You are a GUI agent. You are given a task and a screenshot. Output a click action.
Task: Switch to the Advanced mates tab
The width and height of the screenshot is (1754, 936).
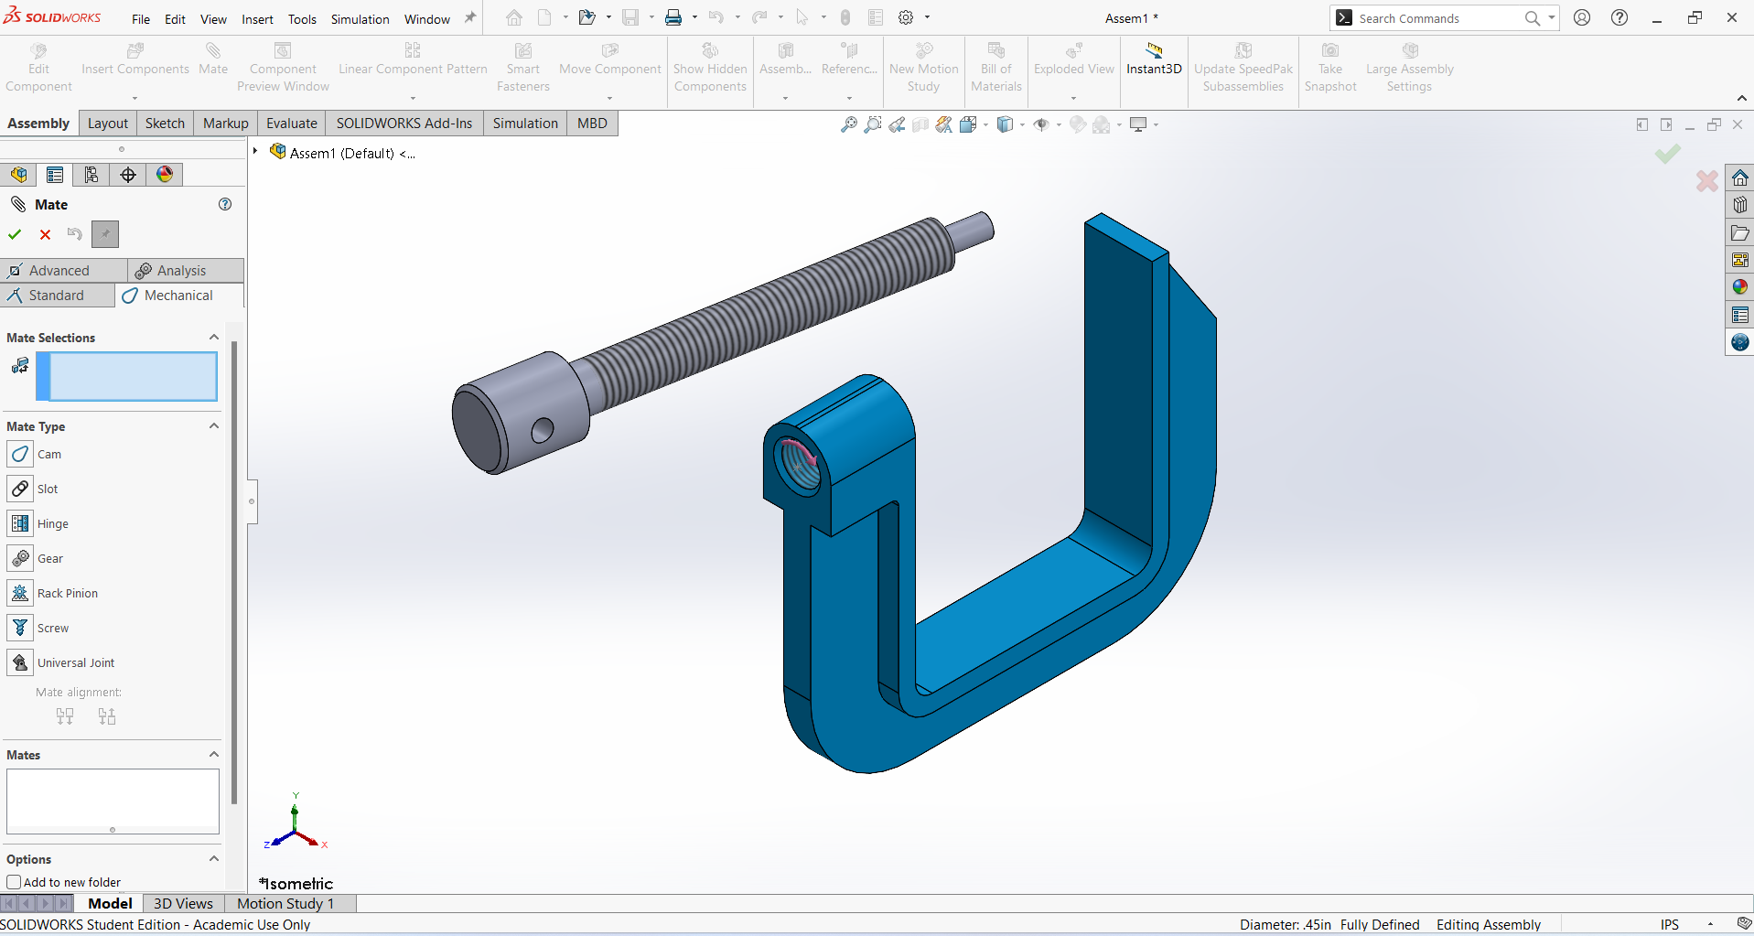point(63,270)
